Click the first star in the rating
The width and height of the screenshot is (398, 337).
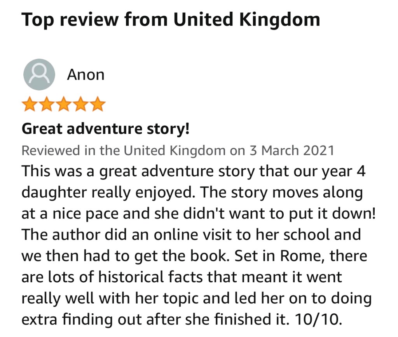point(29,104)
